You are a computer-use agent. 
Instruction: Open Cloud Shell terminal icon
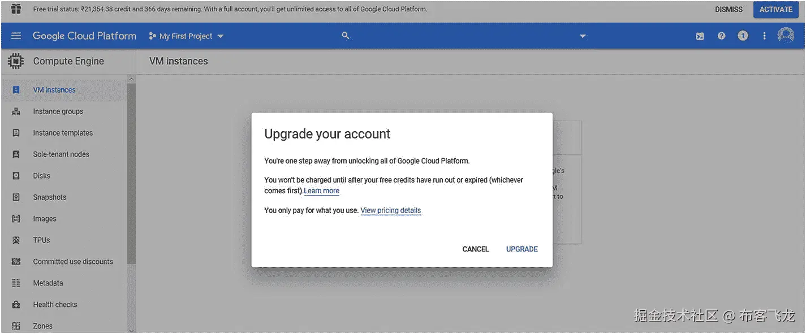(x=700, y=36)
